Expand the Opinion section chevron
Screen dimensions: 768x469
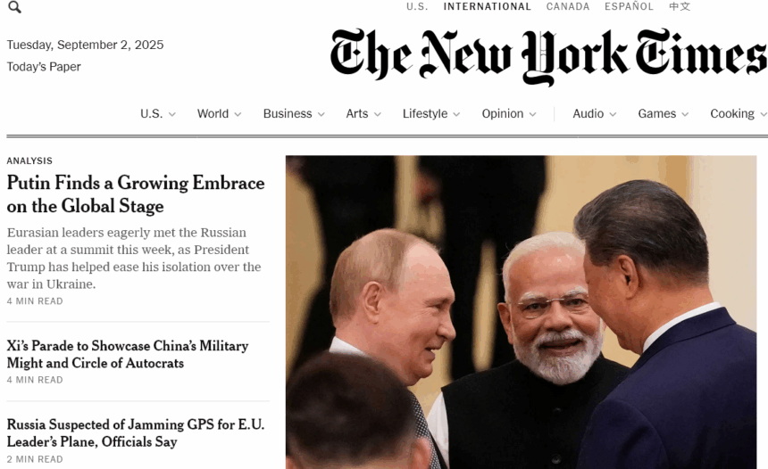pos(533,114)
